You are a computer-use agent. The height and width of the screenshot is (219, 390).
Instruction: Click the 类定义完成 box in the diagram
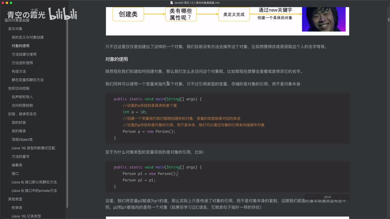(234, 14)
